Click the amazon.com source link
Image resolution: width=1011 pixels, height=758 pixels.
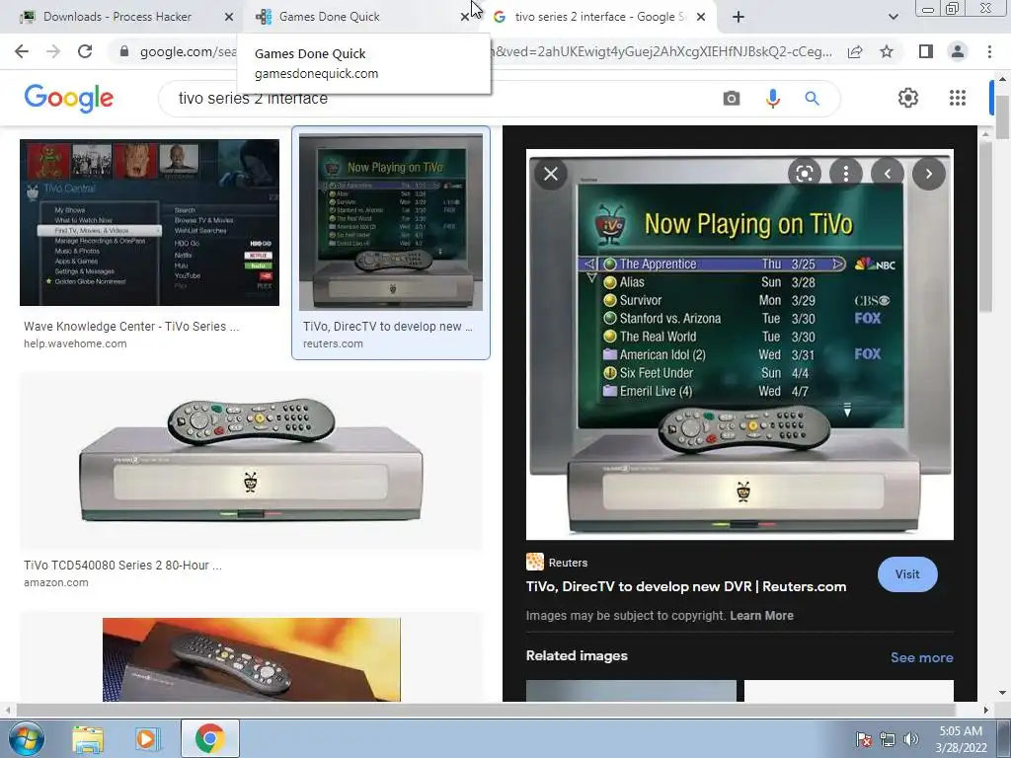pyautogui.click(x=56, y=582)
